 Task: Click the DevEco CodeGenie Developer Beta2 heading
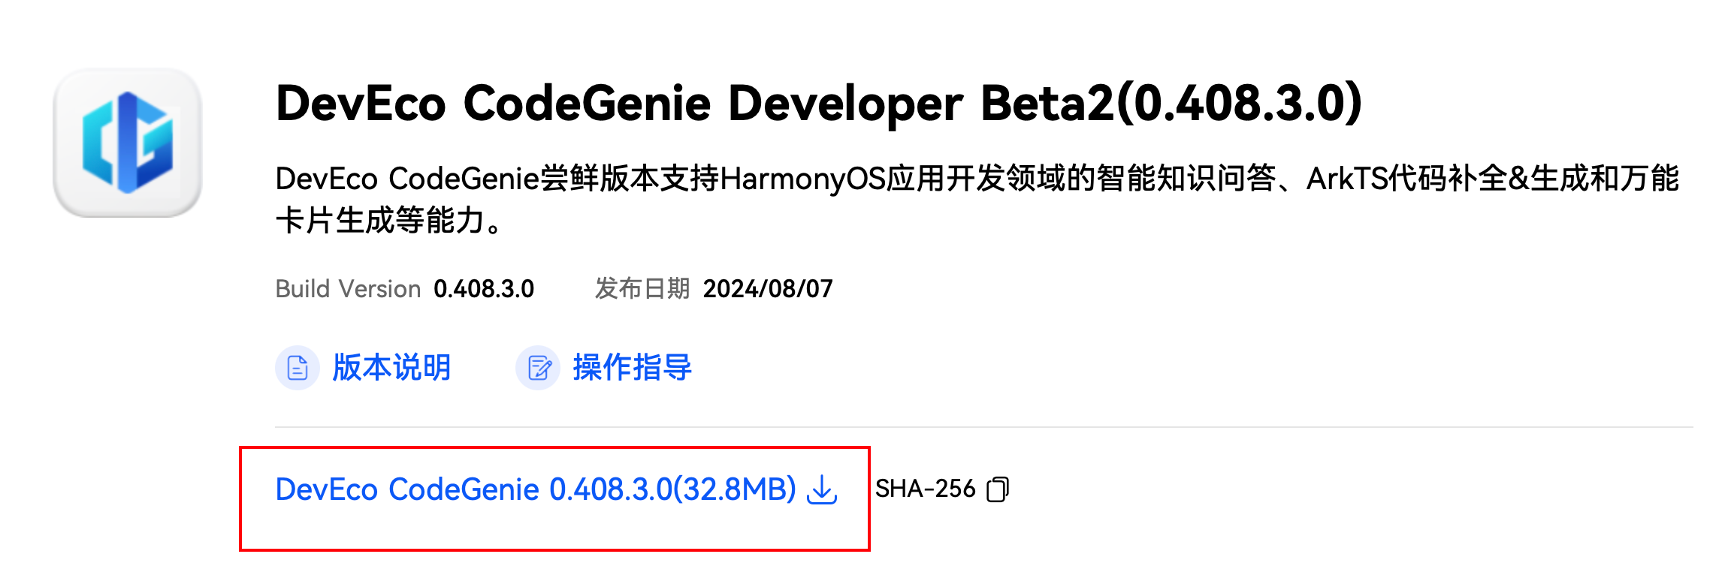819,103
